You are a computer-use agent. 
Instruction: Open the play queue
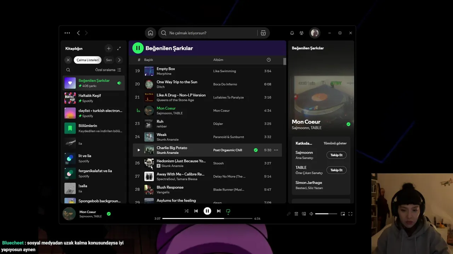coord(296,214)
